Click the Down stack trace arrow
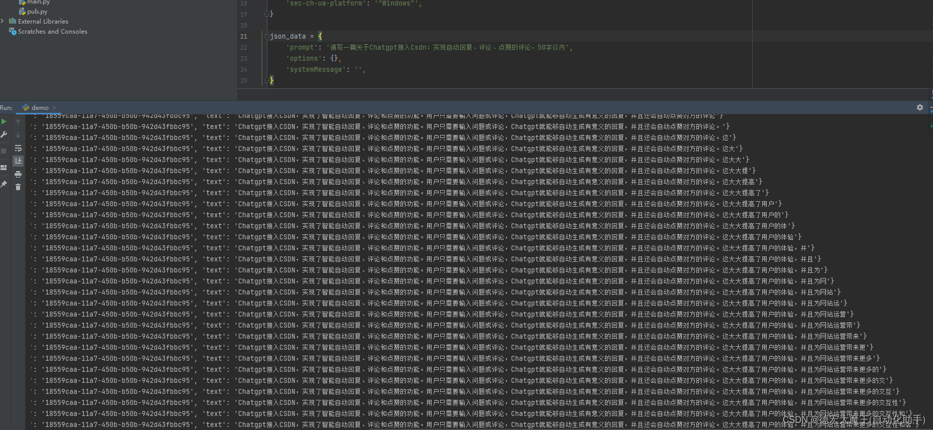 18,135
